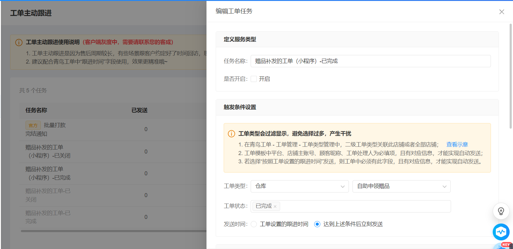Click the 官方 tag on 批量打款

pyautogui.click(x=33, y=125)
